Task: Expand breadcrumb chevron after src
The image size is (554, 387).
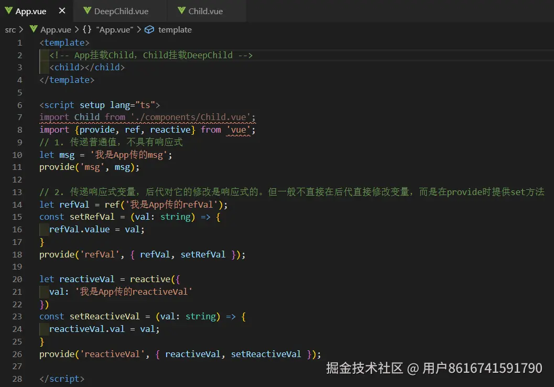Action: pyautogui.click(x=21, y=30)
